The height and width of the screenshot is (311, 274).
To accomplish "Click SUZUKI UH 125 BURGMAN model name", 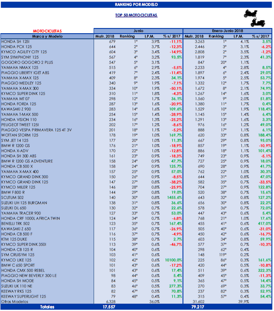I will (x=24, y=203).
